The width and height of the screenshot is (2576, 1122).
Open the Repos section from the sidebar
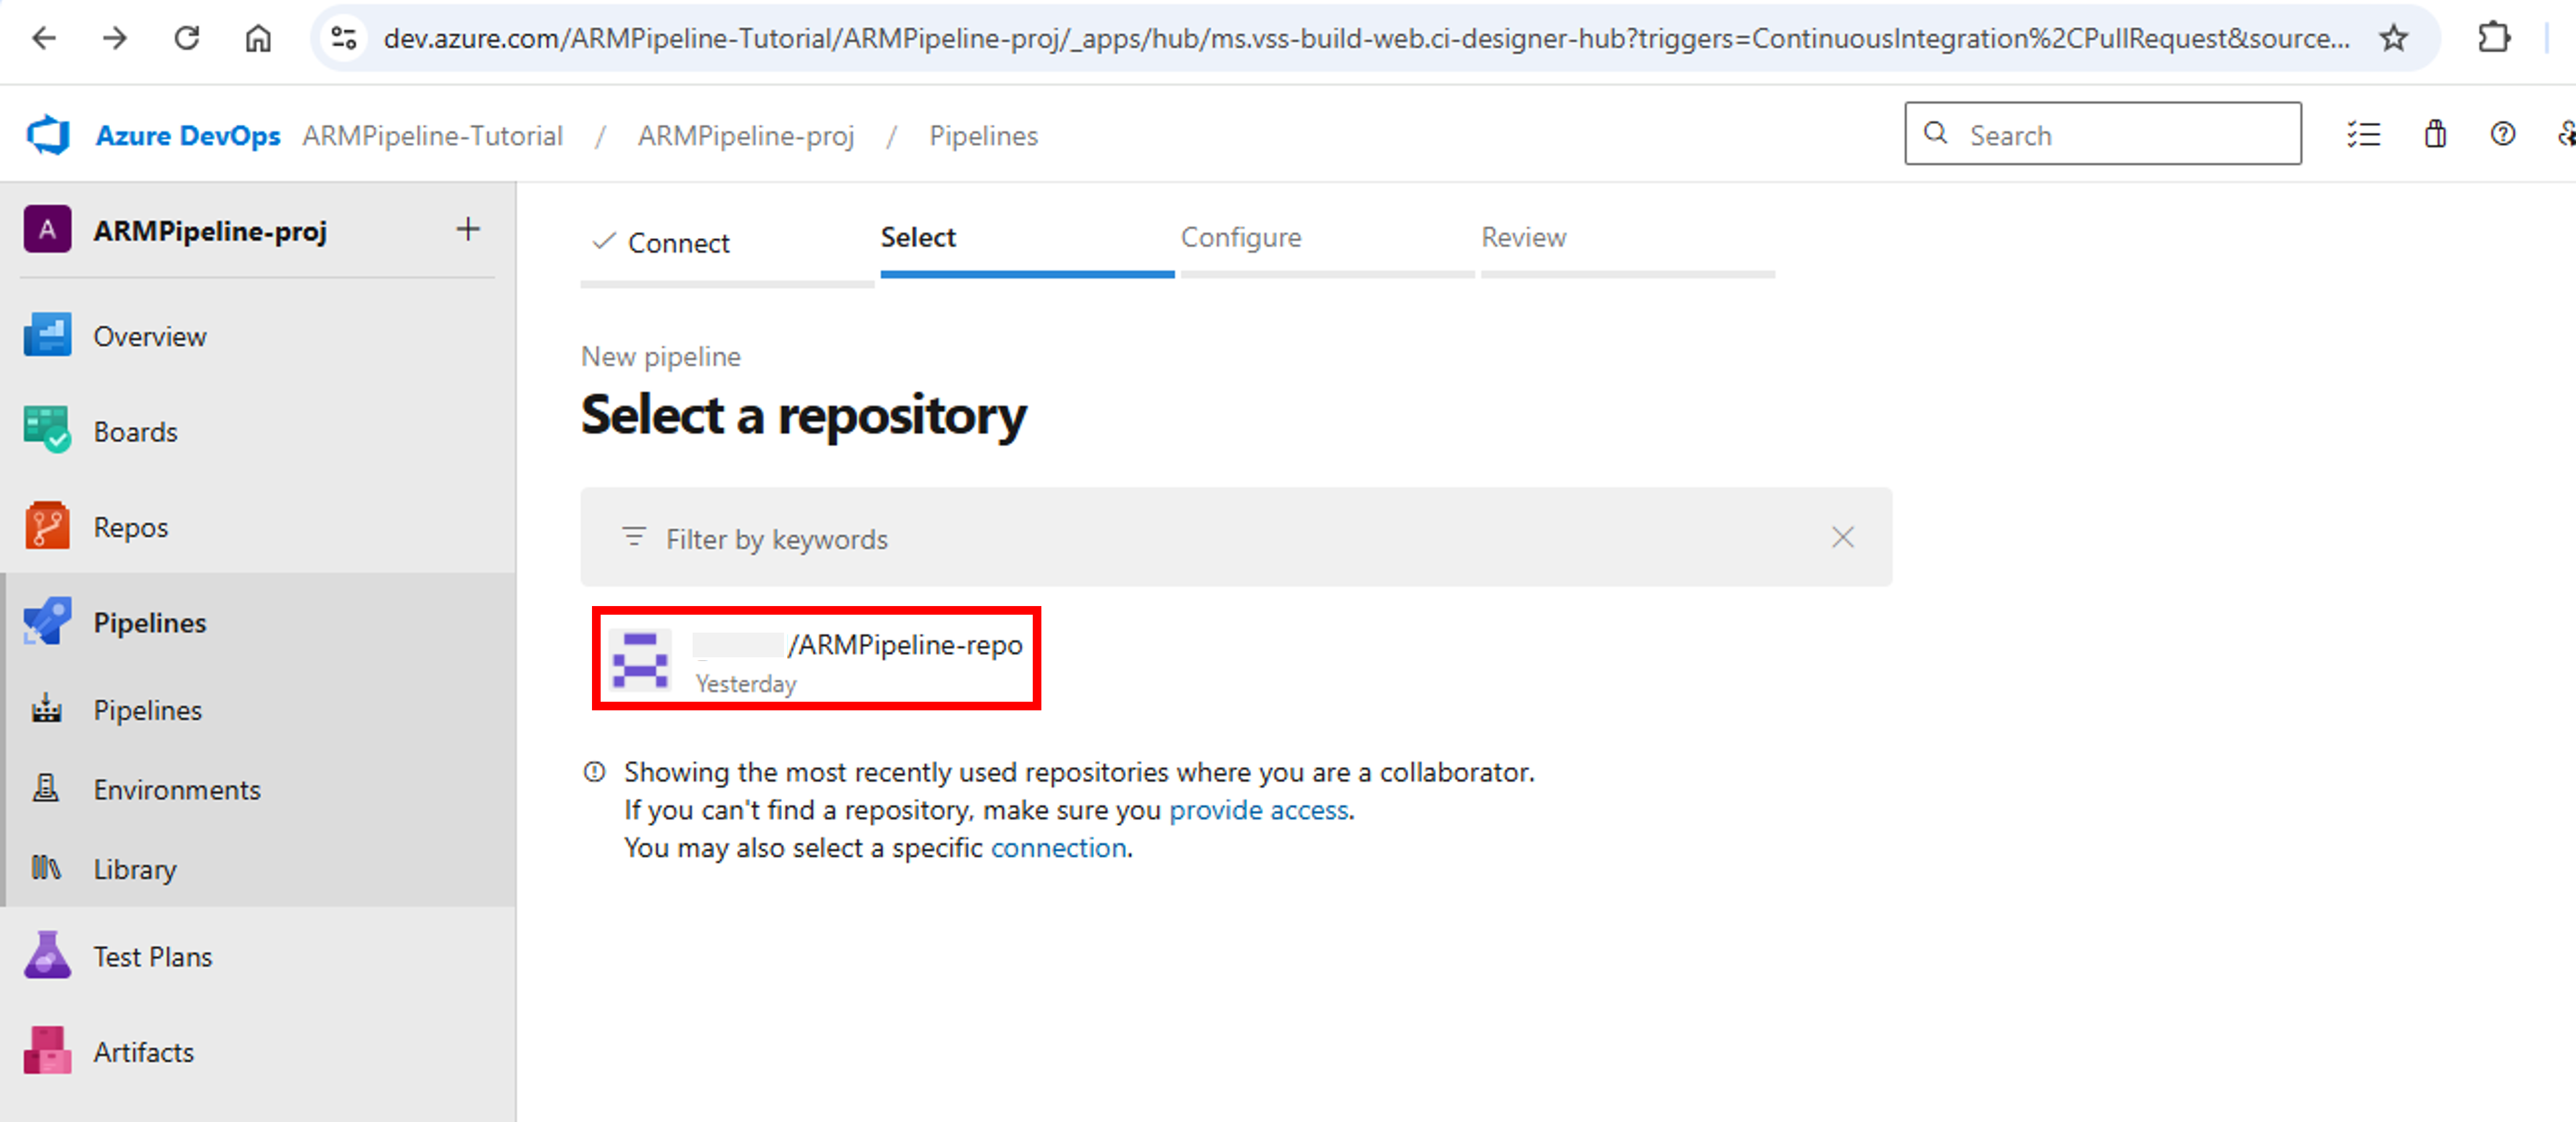(130, 526)
